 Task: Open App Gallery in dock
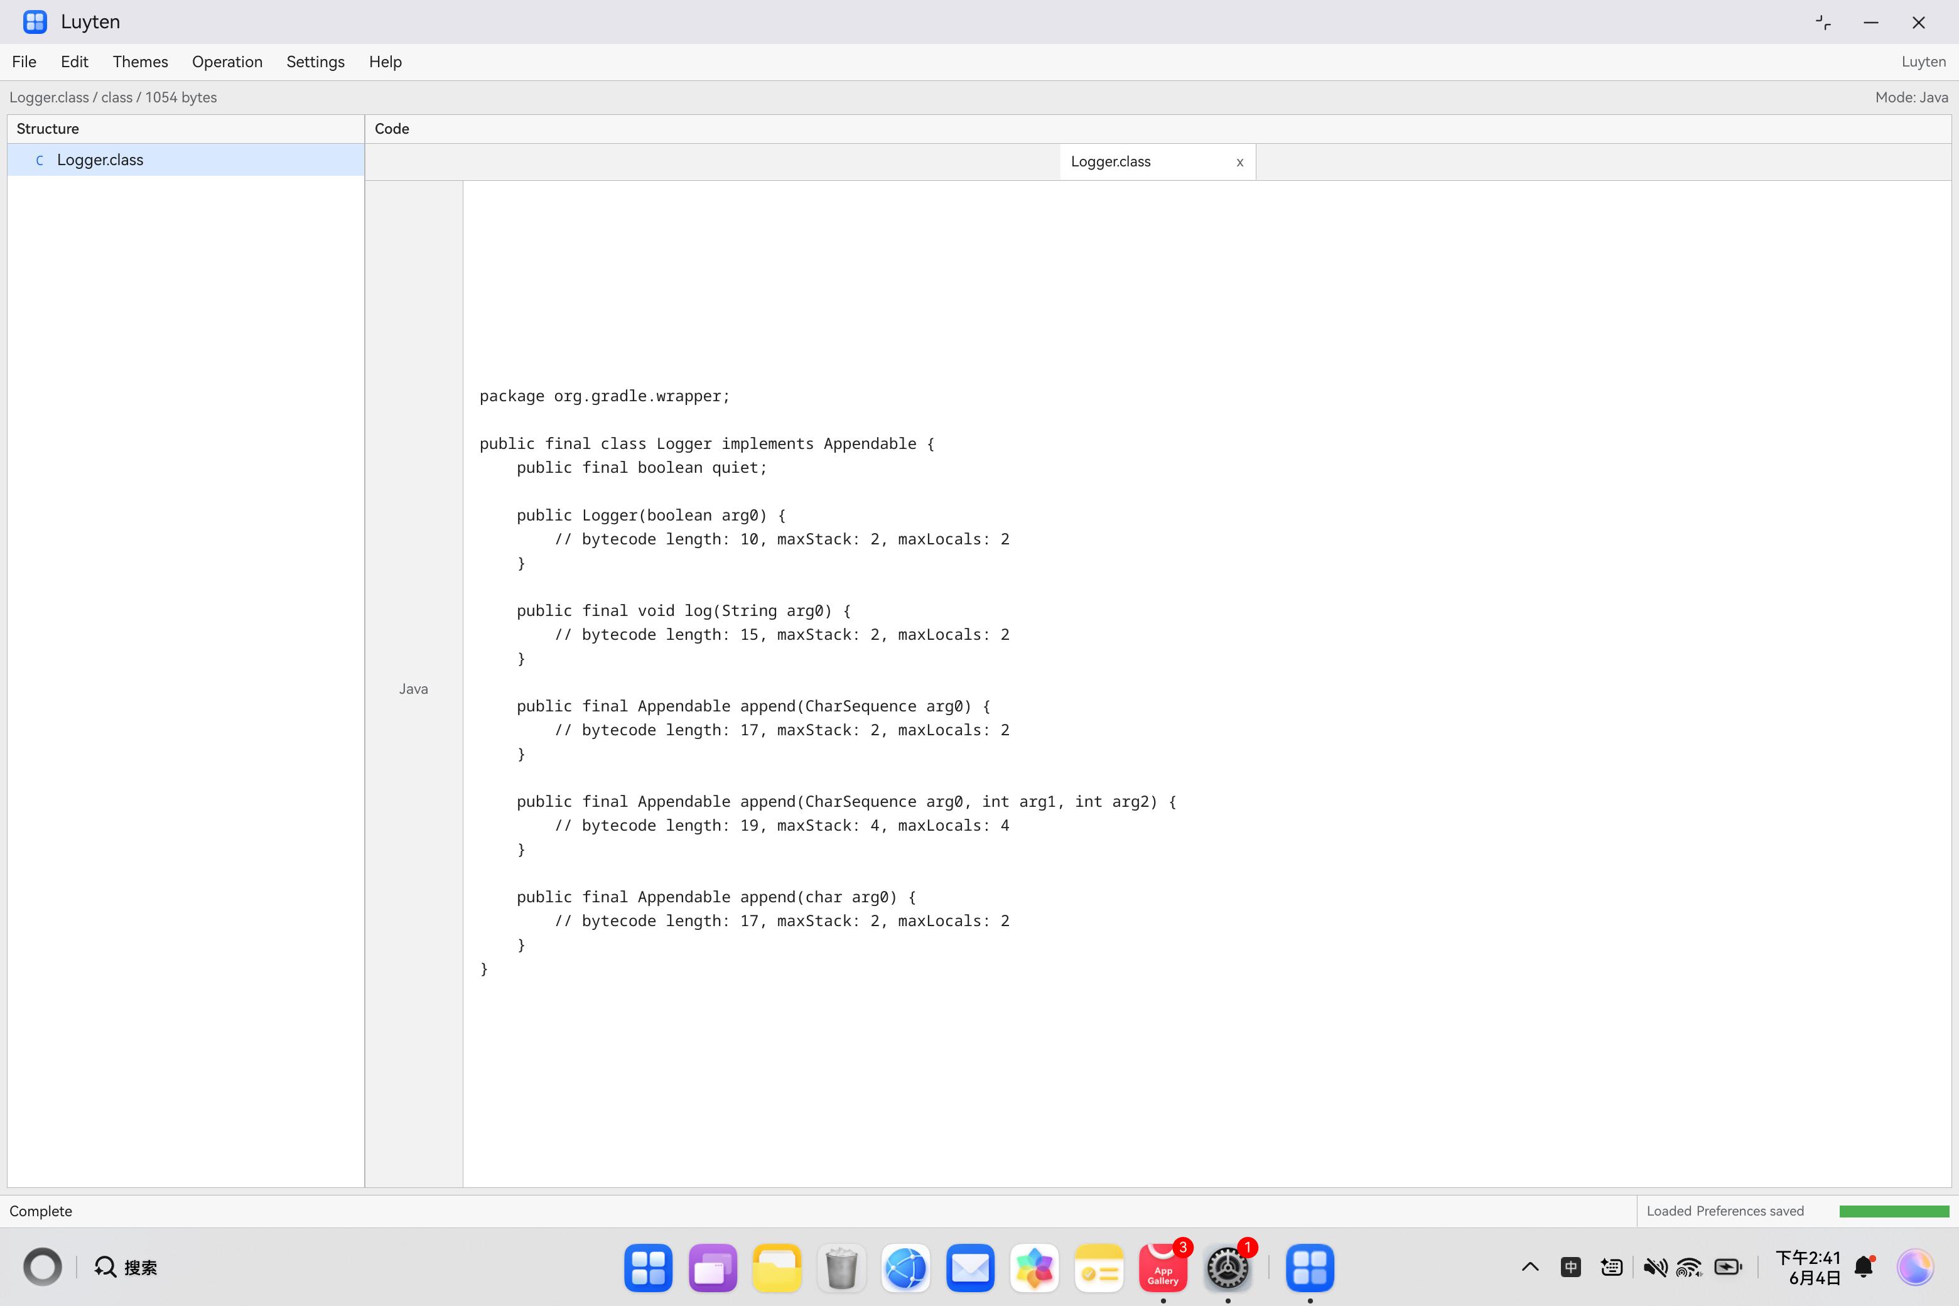click(x=1163, y=1268)
